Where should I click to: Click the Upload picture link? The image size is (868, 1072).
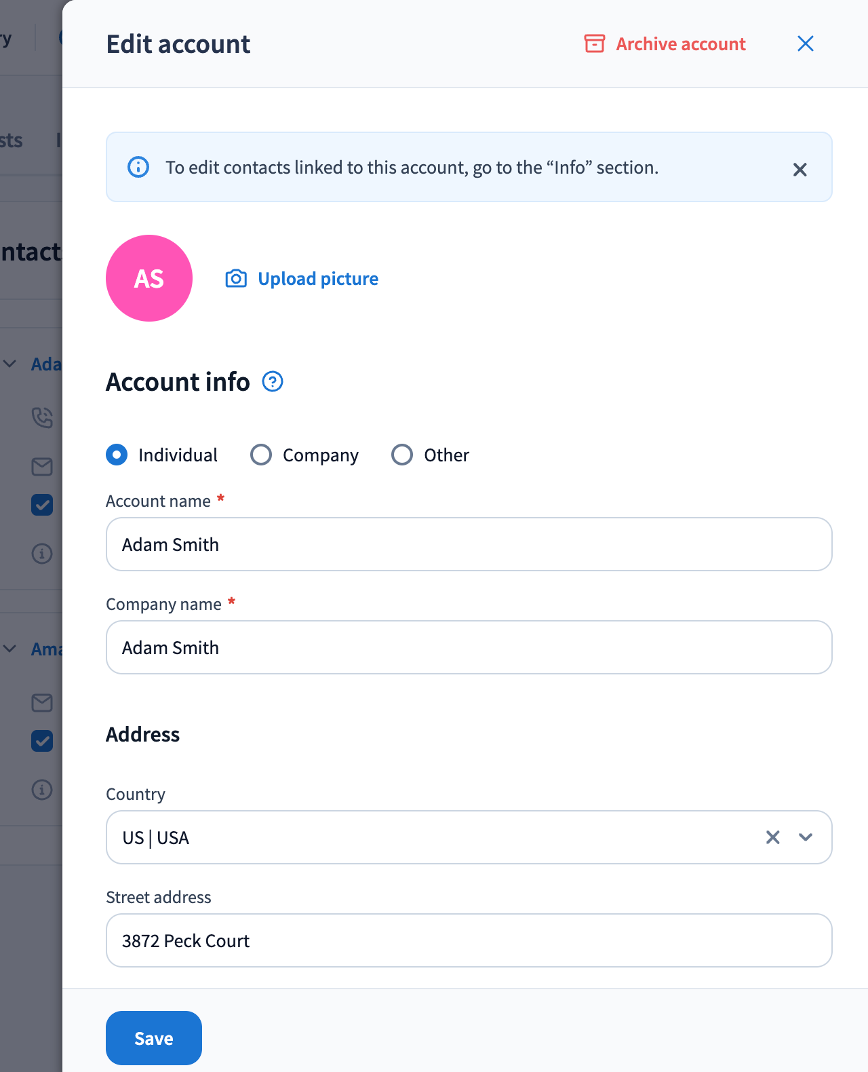coord(318,279)
